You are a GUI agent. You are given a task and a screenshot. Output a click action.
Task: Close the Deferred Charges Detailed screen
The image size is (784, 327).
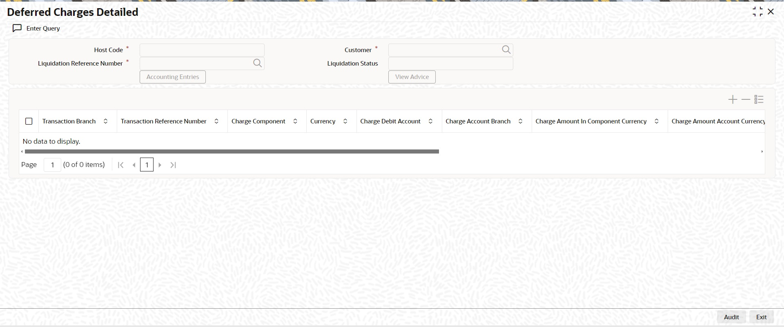pos(771,12)
